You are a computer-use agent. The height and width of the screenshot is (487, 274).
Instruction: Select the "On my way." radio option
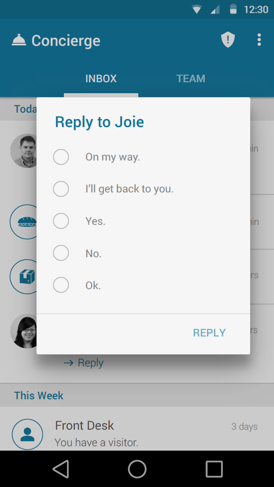pos(61,157)
